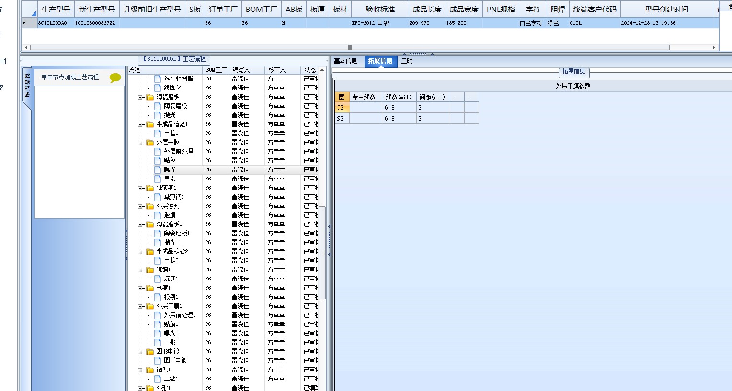Collapse the 外层干膜1 tree node
The height and width of the screenshot is (391, 732).
coord(141,306)
